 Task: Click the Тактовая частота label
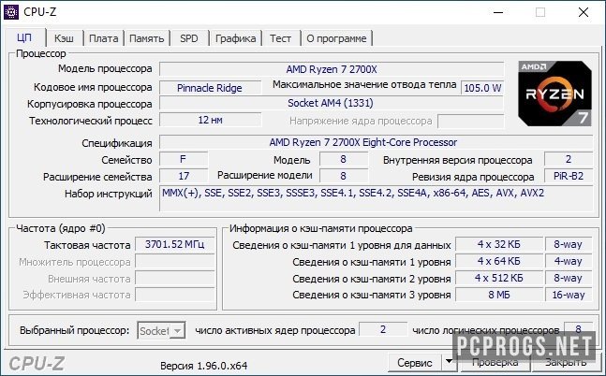(87, 245)
